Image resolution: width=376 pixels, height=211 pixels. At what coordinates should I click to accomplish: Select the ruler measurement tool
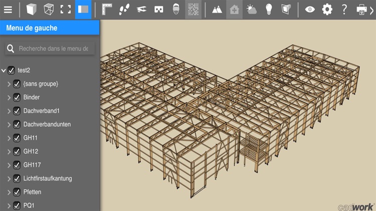107,9
